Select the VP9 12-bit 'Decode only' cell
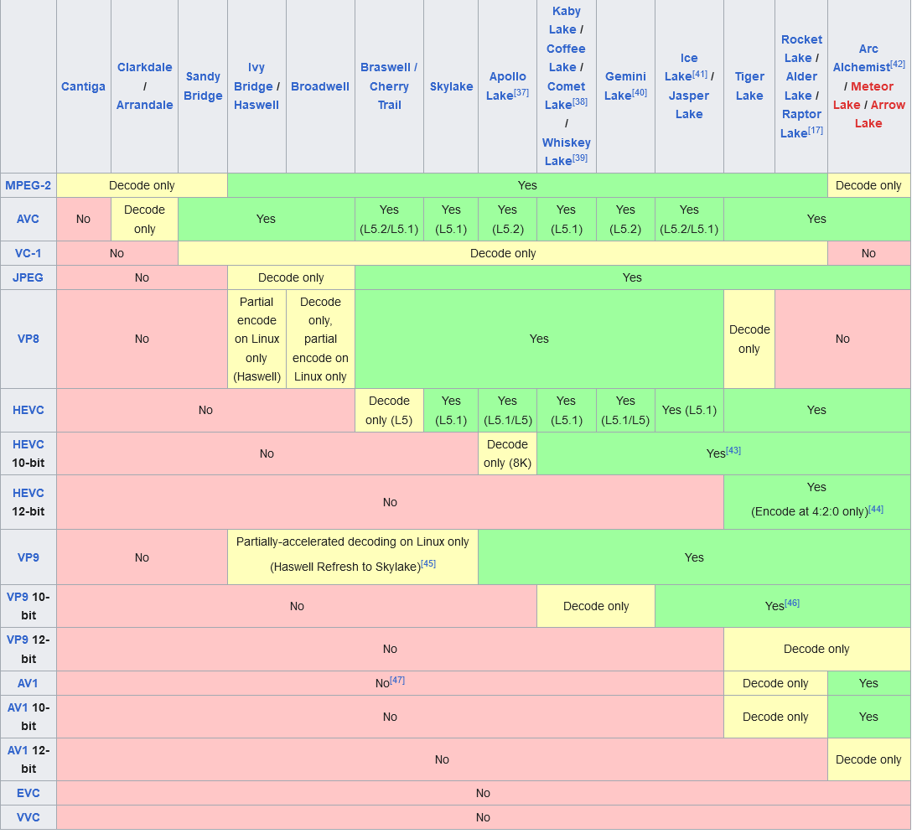The width and height of the screenshot is (917, 834). coord(816,650)
